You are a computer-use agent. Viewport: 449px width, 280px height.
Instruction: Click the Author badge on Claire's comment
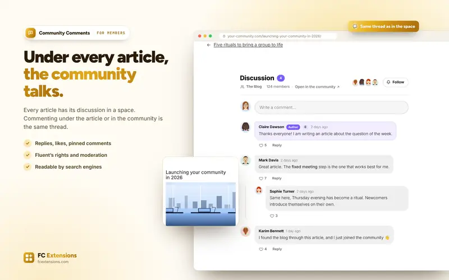[x=293, y=127]
